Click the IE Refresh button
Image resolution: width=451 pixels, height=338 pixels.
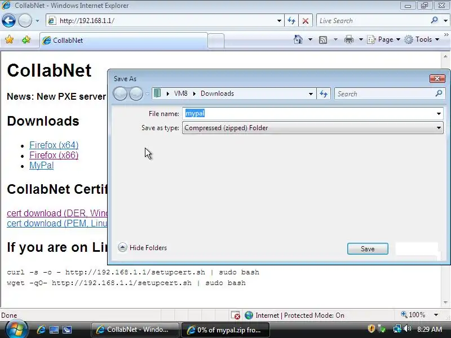(x=291, y=21)
